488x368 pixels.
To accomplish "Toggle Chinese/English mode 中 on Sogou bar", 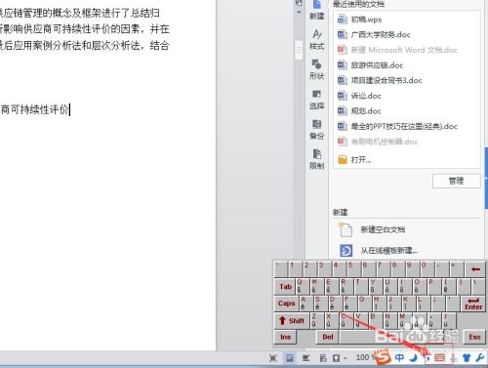I will 399,357.
